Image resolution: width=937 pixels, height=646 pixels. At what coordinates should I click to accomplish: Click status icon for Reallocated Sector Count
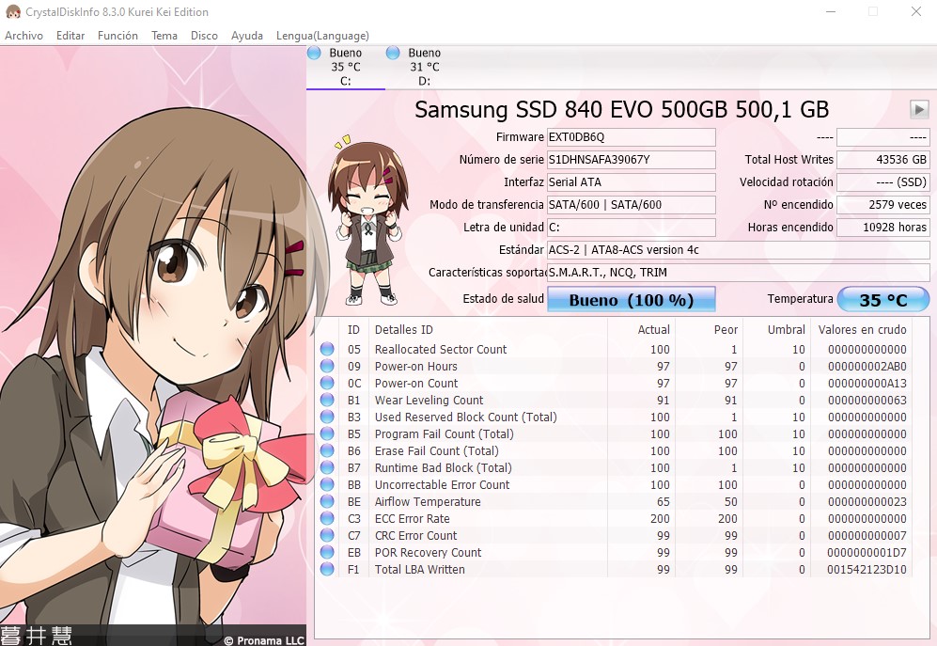coord(327,349)
